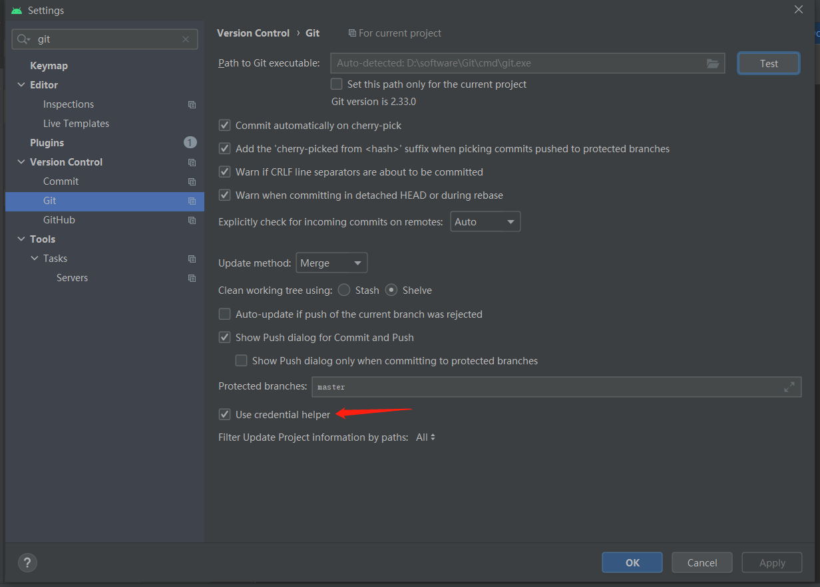The height and width of the screenshot is (587, 820).
Task: Click the Plugins update count badge
Action: click(190, 142)
